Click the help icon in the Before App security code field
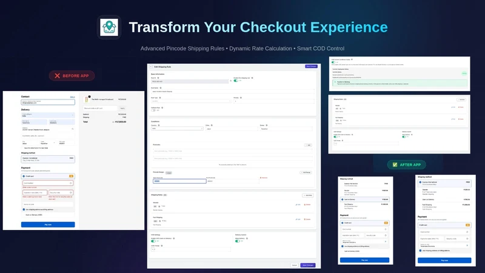 pos(70,192)
